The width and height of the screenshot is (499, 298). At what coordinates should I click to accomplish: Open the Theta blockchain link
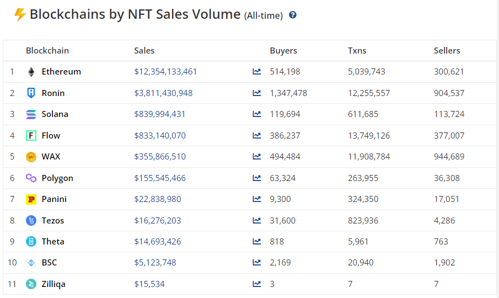(x=53, y=242)
